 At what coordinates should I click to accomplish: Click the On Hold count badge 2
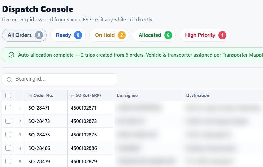pyautogui.click(x=122, y=35)
